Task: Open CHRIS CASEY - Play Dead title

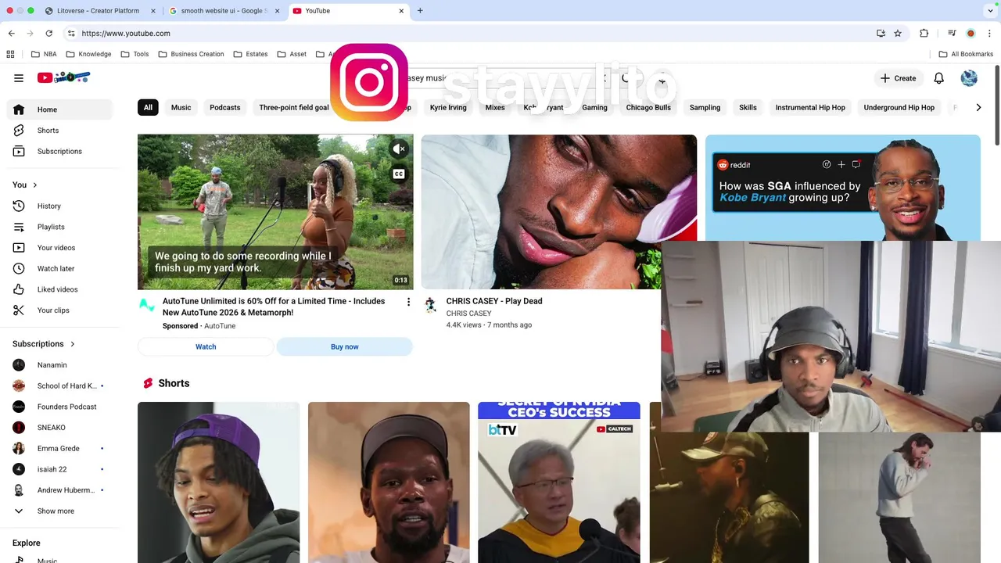Action: click(x=494, y=301)
